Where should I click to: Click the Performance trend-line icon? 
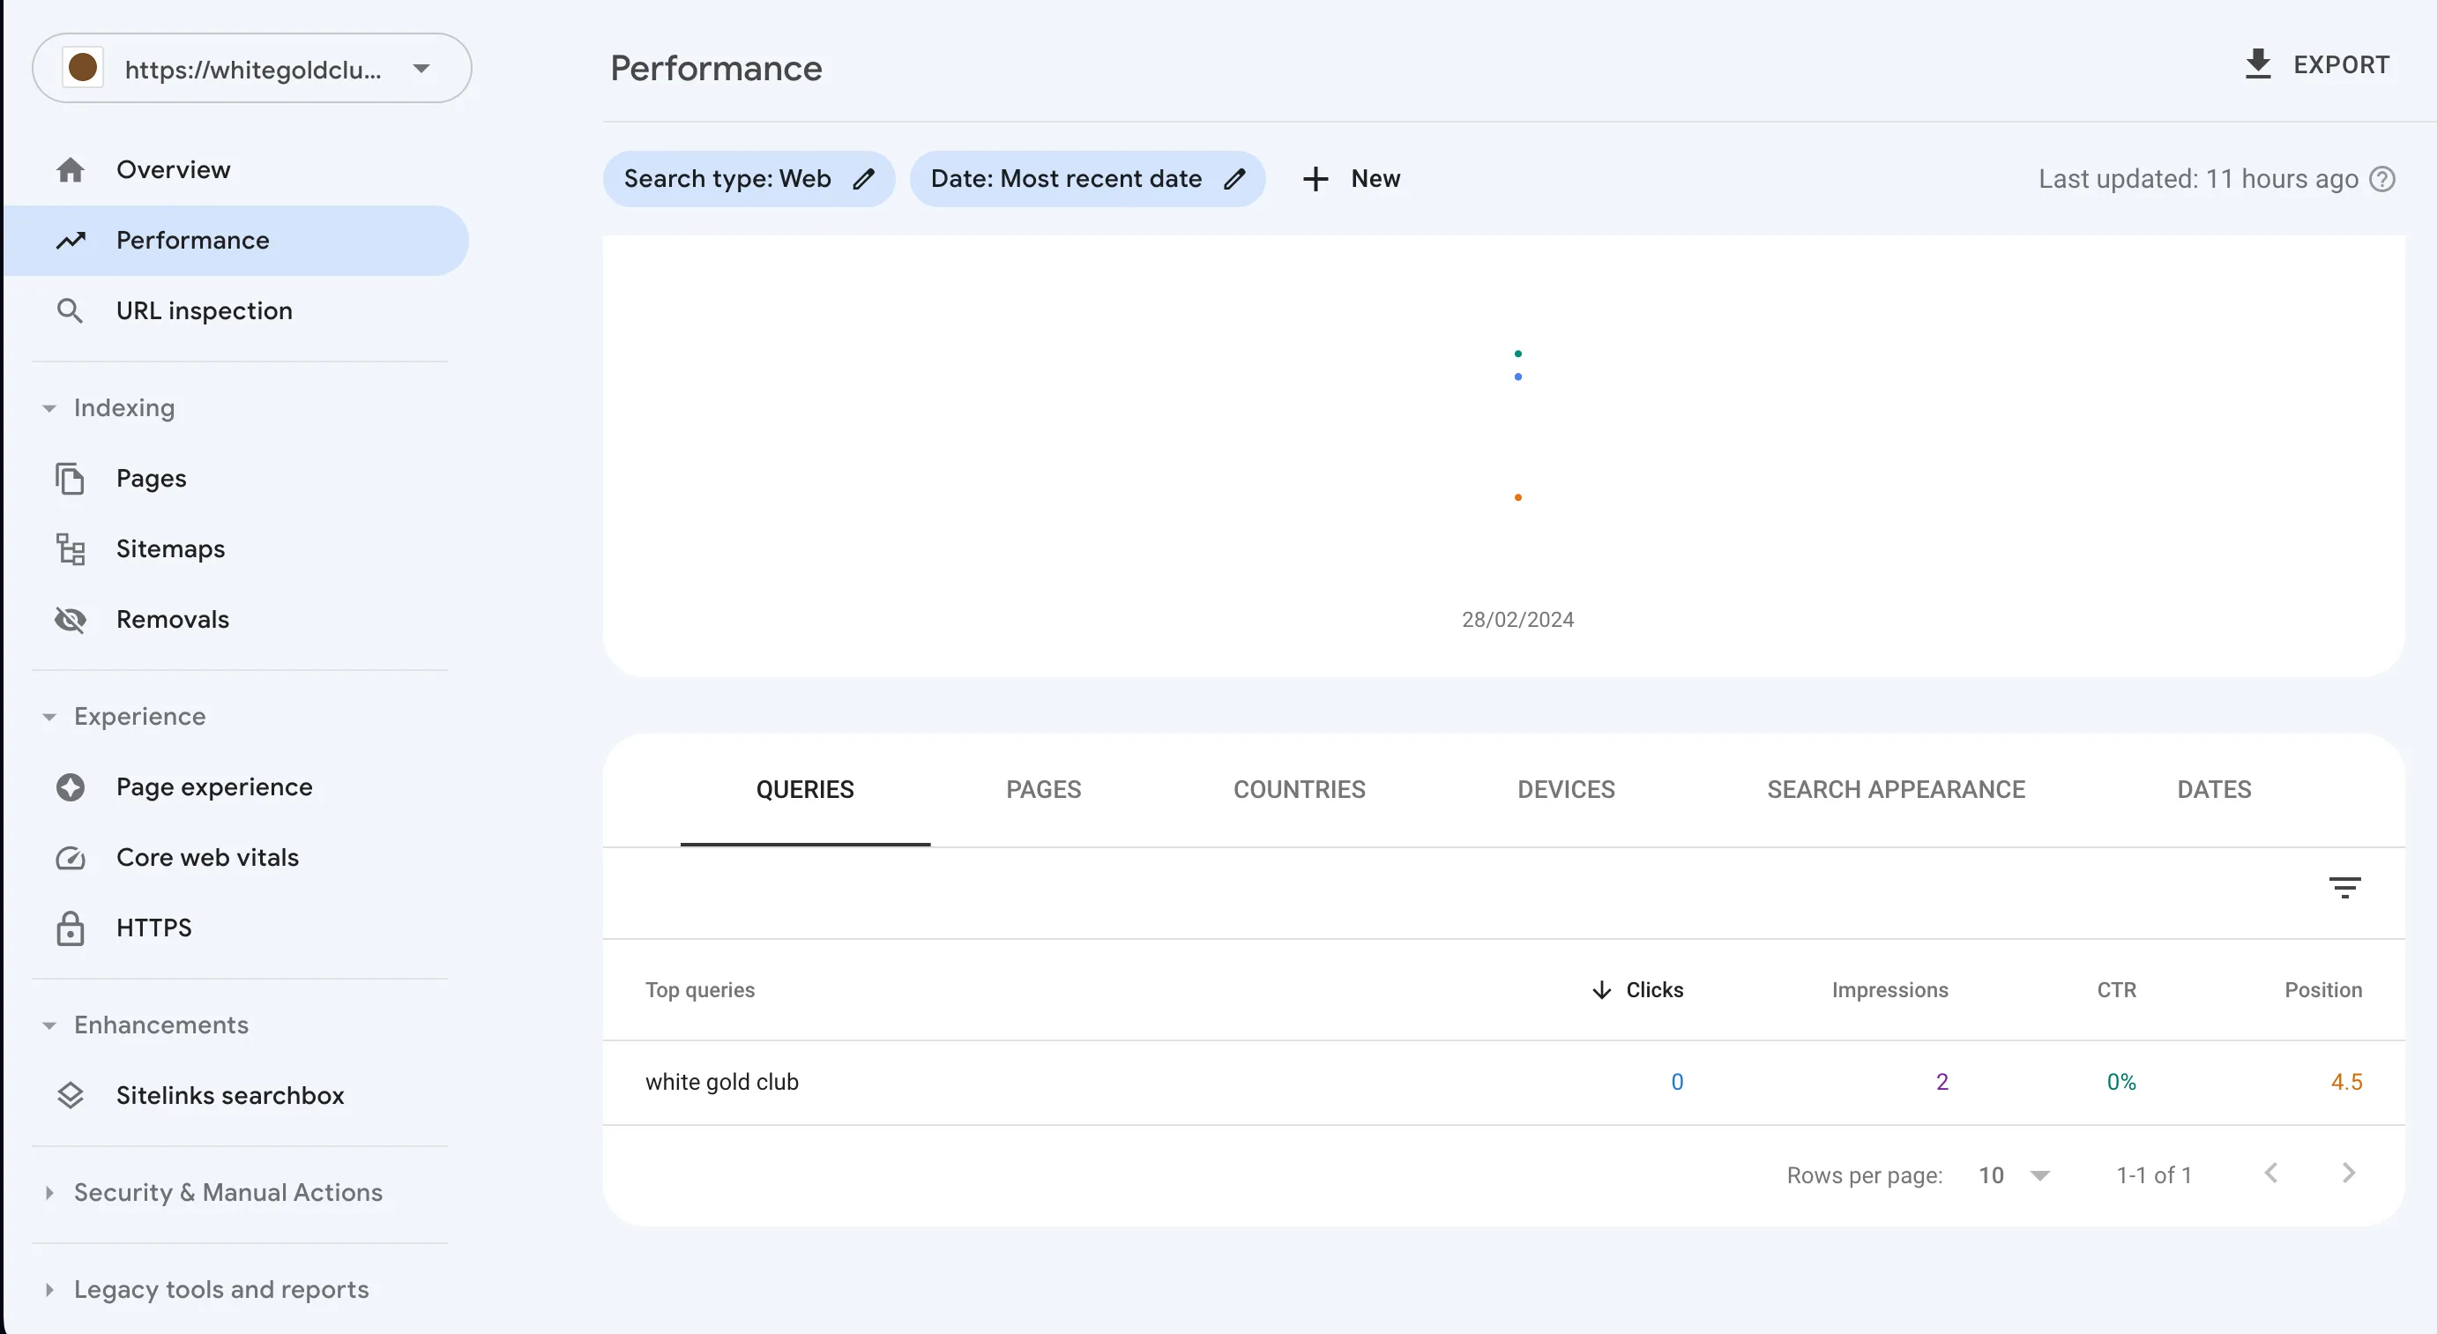click(x=70, y=241)
